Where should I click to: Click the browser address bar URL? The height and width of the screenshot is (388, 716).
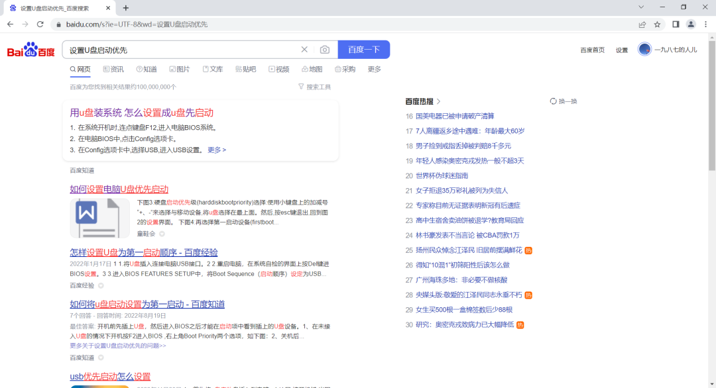(137, 24)
